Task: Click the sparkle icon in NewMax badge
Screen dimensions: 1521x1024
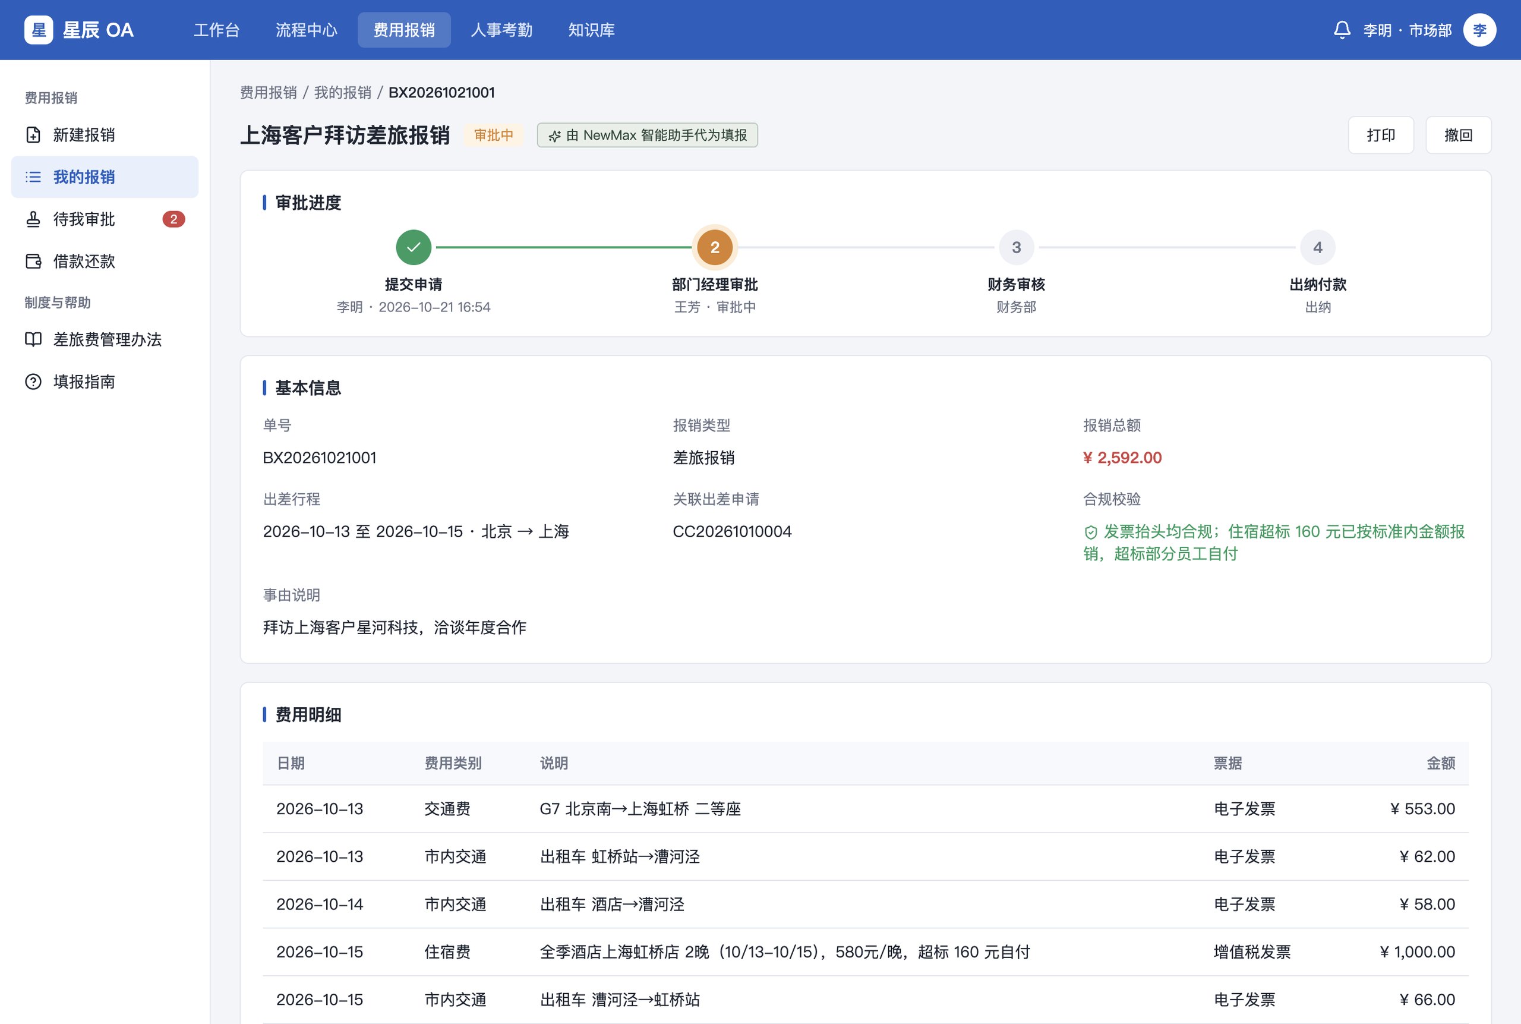Action: click(554, 136)
